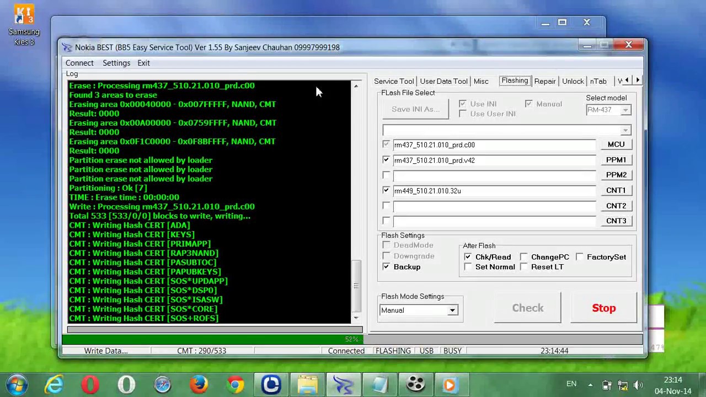Viewport: 706px width, 397px height.
Task: Switch to the Repair tab
Action: 545,81
